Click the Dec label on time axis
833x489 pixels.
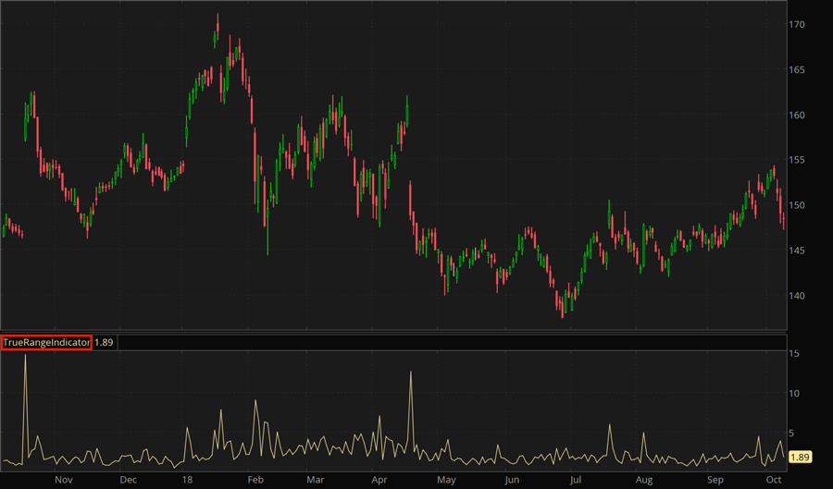coord(129,480)
